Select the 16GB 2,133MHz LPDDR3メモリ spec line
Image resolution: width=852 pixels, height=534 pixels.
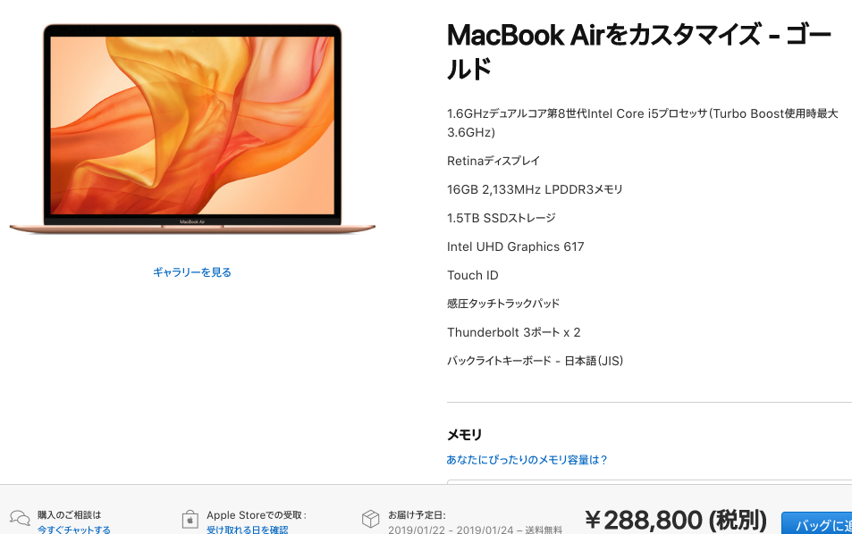point(535,189)
